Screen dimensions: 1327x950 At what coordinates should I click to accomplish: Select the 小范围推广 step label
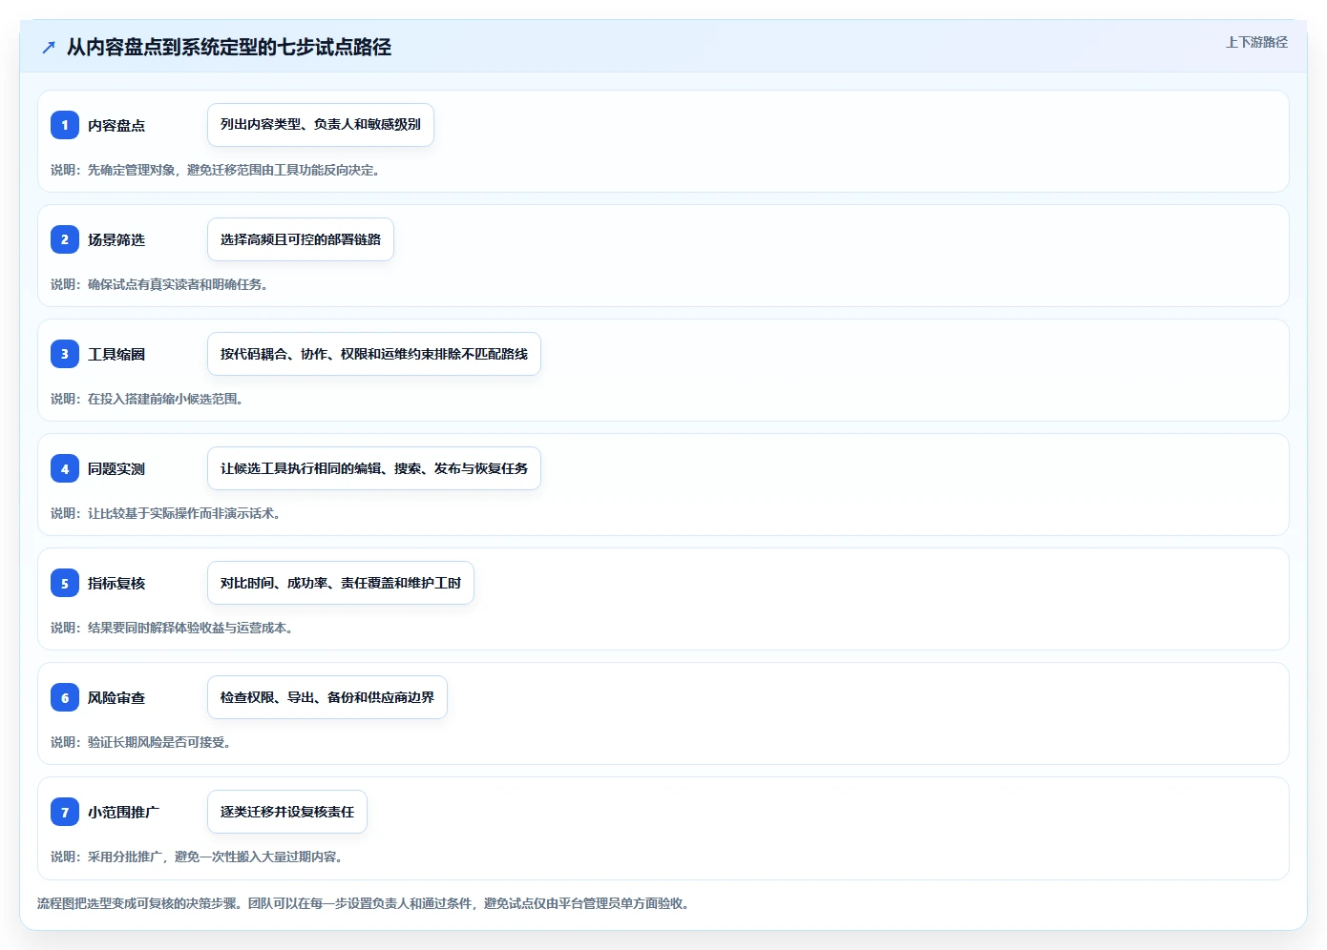tap(123, 812)
